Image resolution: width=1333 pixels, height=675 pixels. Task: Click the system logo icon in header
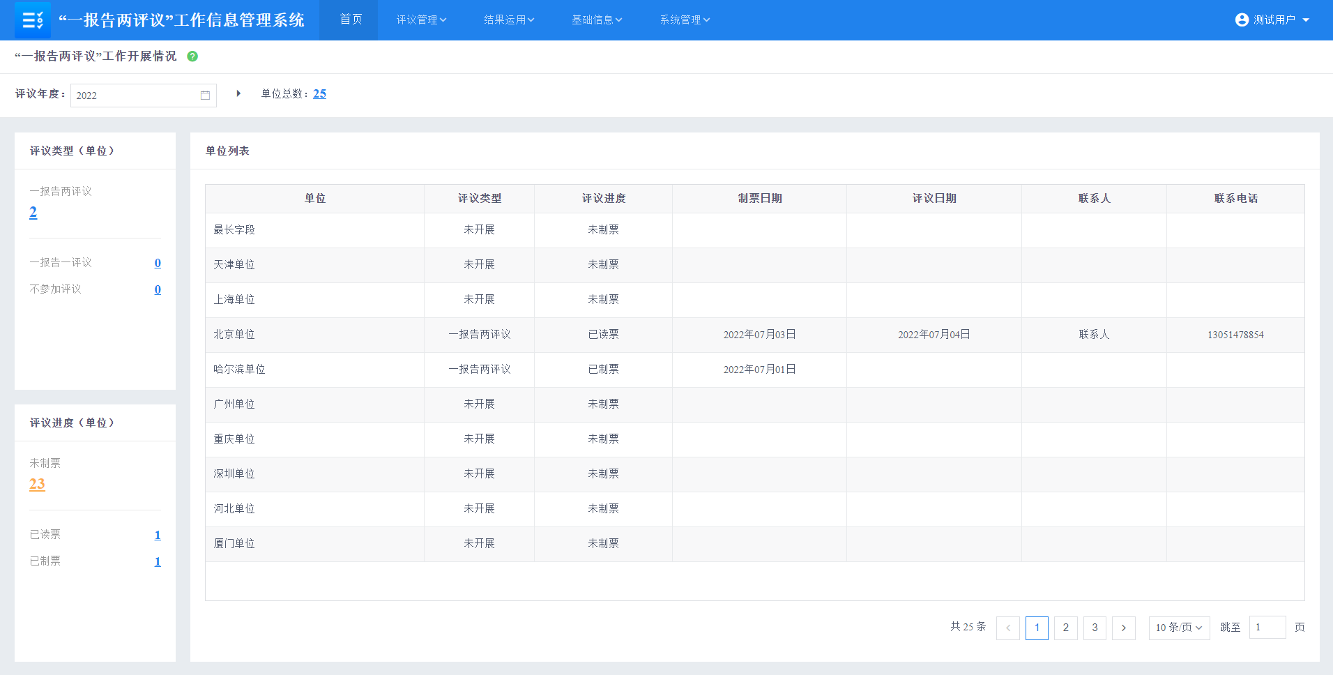[32, 20]
